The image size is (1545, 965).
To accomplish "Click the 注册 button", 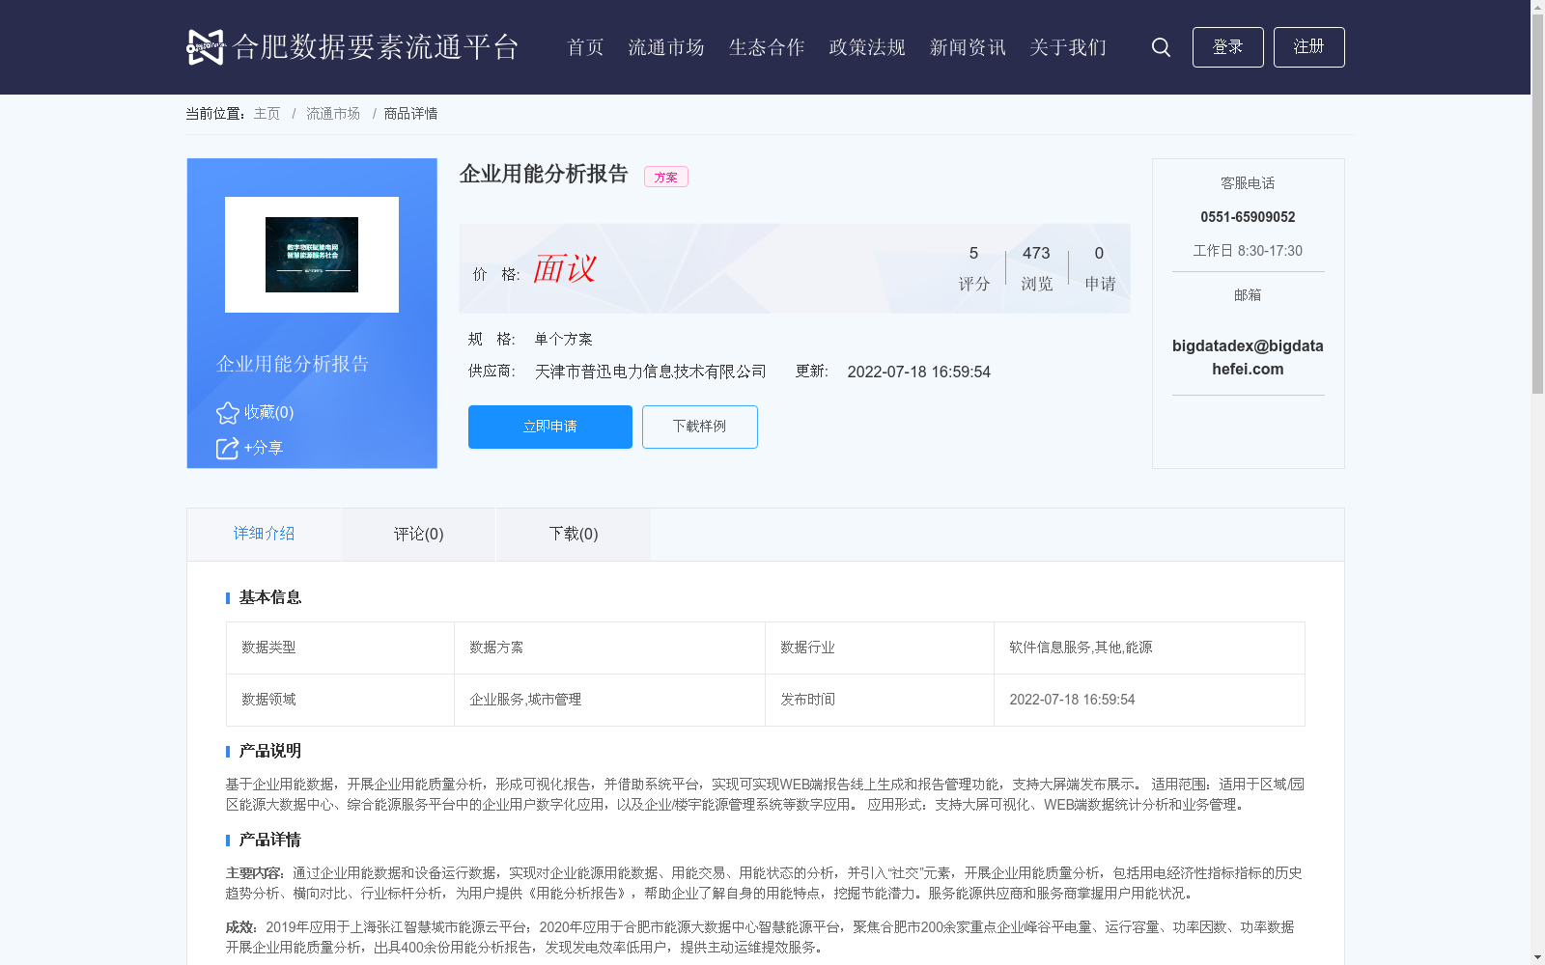I will tap(1309, 47).
